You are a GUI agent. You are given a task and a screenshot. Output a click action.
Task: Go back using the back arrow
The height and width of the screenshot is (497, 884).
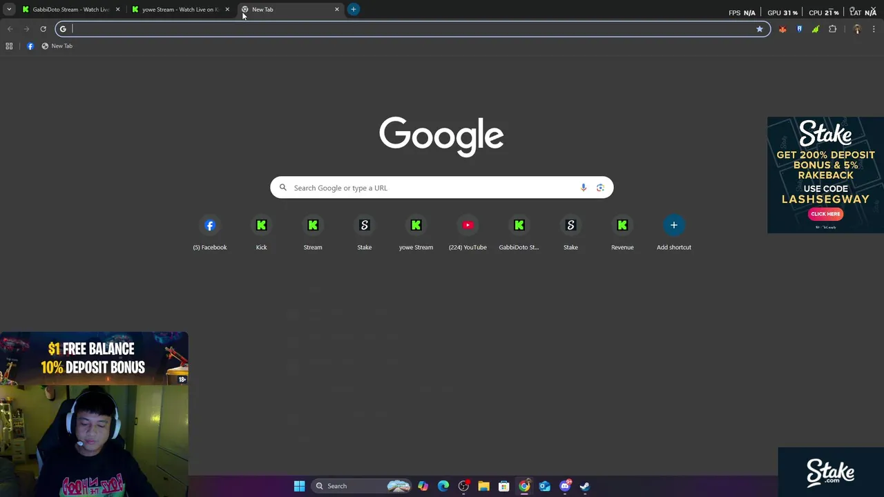point(10,29)
